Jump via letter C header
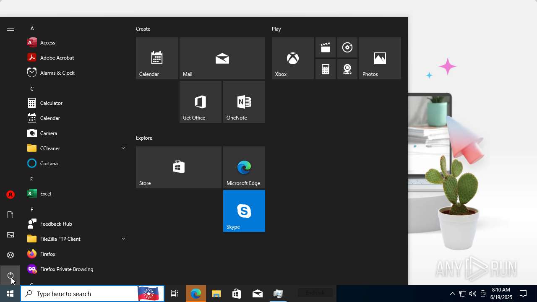Image resolution: width=537 pixels, height=302 pixels. pyautogui.click(x=32, y=89)
